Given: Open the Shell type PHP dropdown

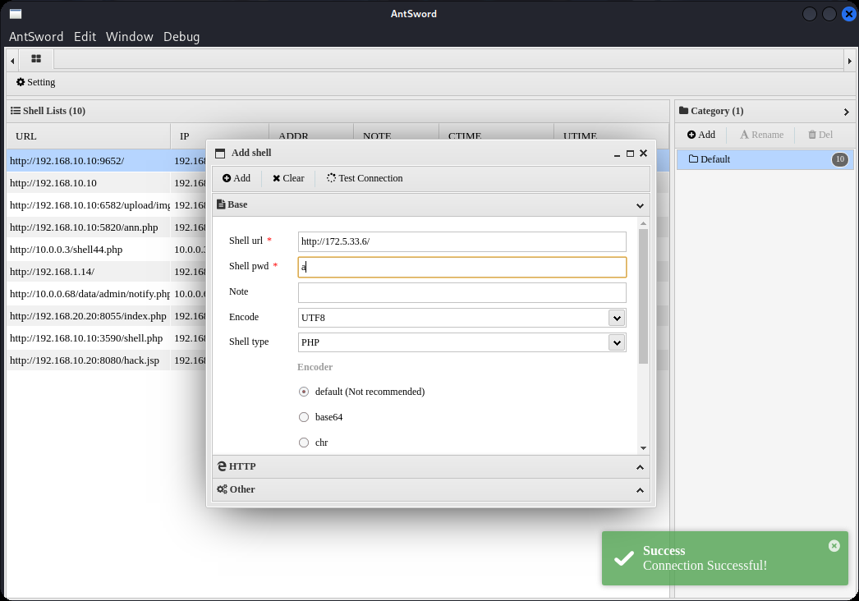Looking at the screenshot, I should click(x=617, y=342).
